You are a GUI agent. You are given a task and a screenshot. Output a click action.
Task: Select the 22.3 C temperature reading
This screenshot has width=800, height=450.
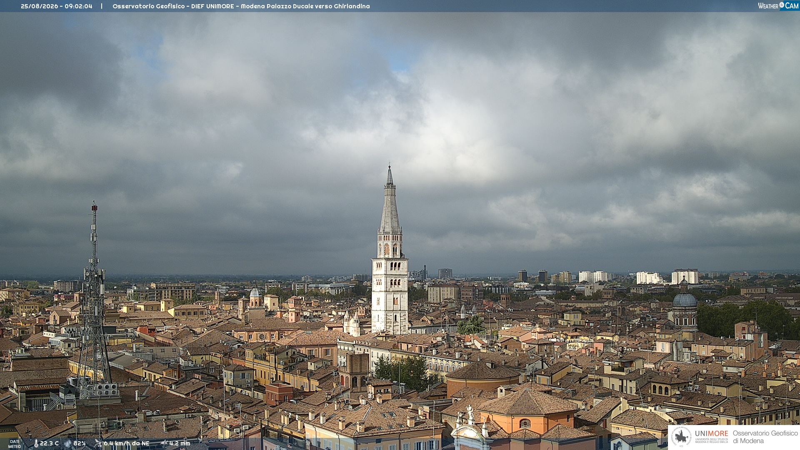point(49,444)
